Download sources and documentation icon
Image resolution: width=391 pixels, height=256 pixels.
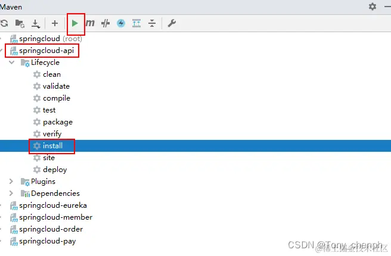(36, 24)
